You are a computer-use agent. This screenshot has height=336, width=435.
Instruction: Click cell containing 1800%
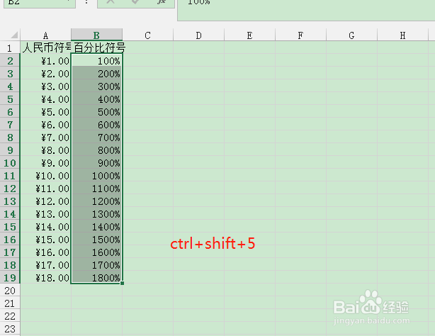click(x=96, y=278)
